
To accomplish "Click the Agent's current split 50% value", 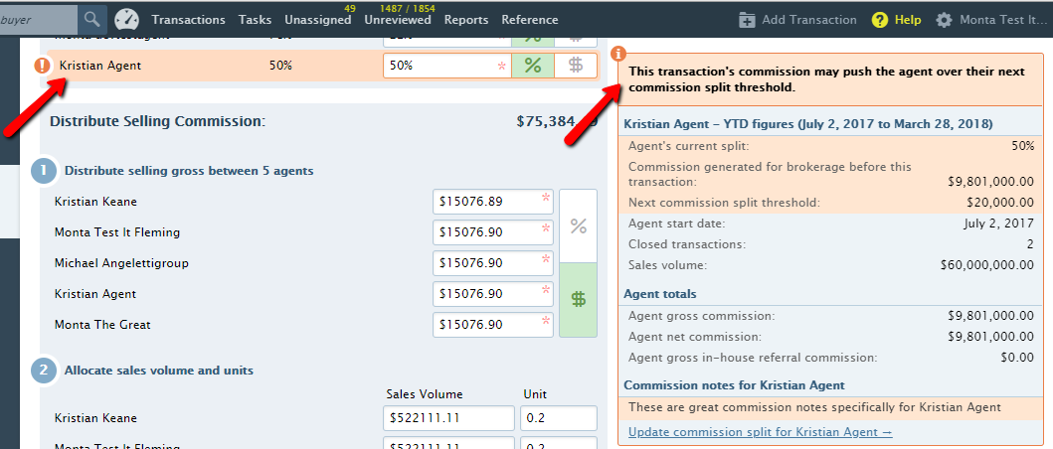I will pyautogui.click(x=1023, y=146).
